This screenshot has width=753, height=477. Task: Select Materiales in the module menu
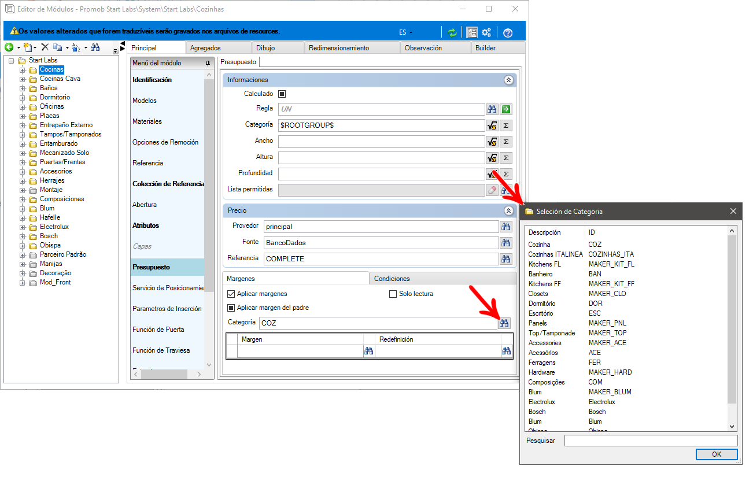tap(147, 121)
